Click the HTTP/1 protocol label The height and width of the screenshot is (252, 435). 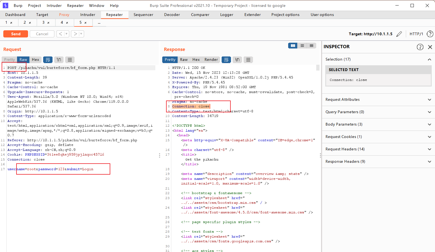pyautogui.click(x=416, y=34)
